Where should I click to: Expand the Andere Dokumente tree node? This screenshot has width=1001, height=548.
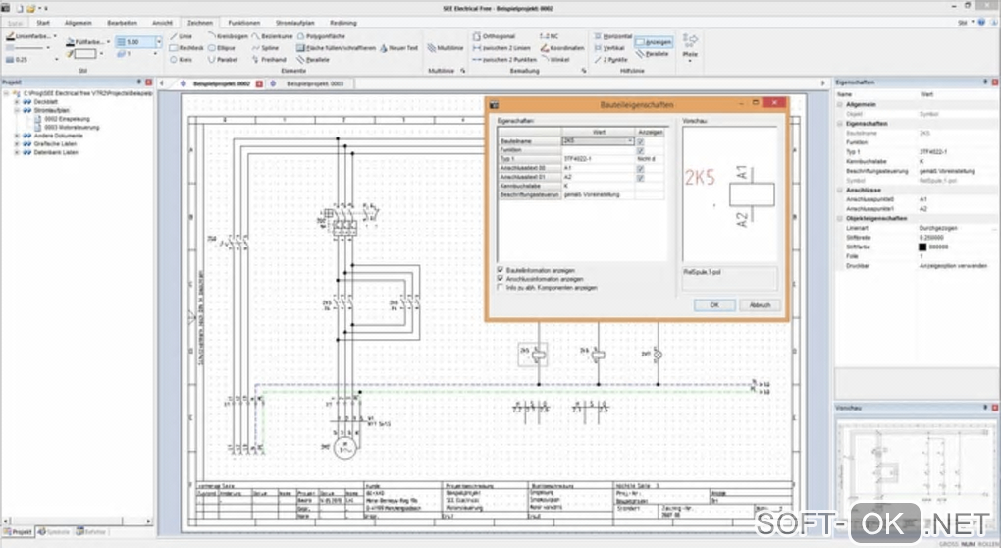point(16,134)
